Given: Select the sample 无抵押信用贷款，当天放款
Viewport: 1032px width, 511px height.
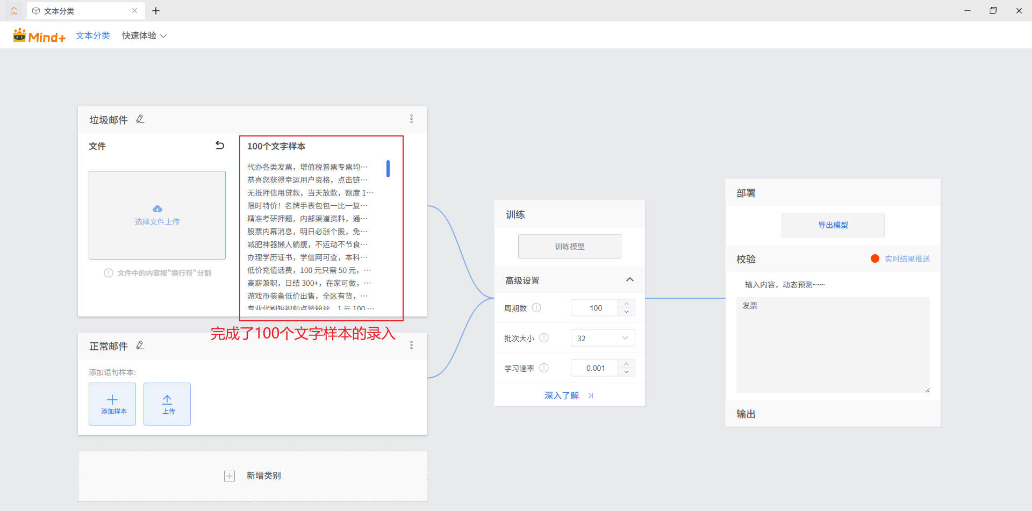Looking at the screenshot, I should pos(310,193).
